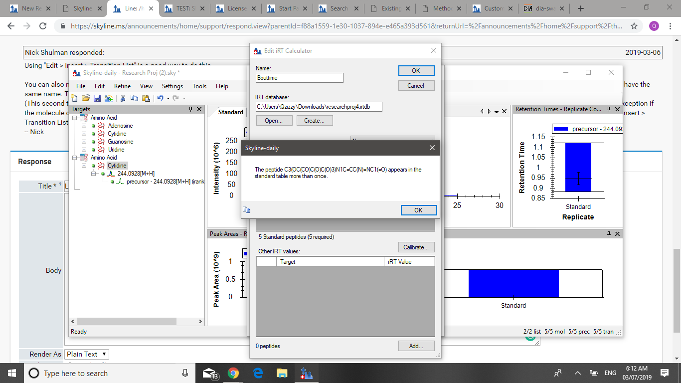681x383 pixels.
Task: Click the Undo arrow icon
Action: tap(160, 98)
